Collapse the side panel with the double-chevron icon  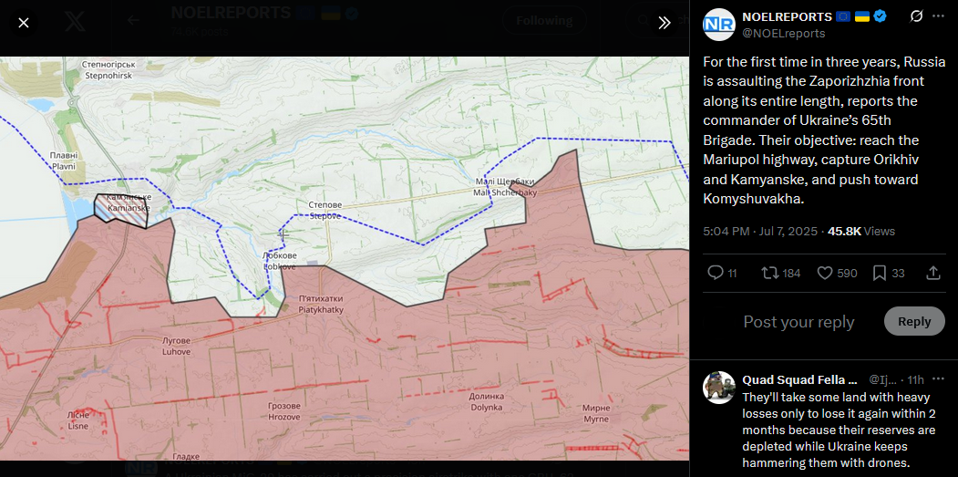click(664, 23)
